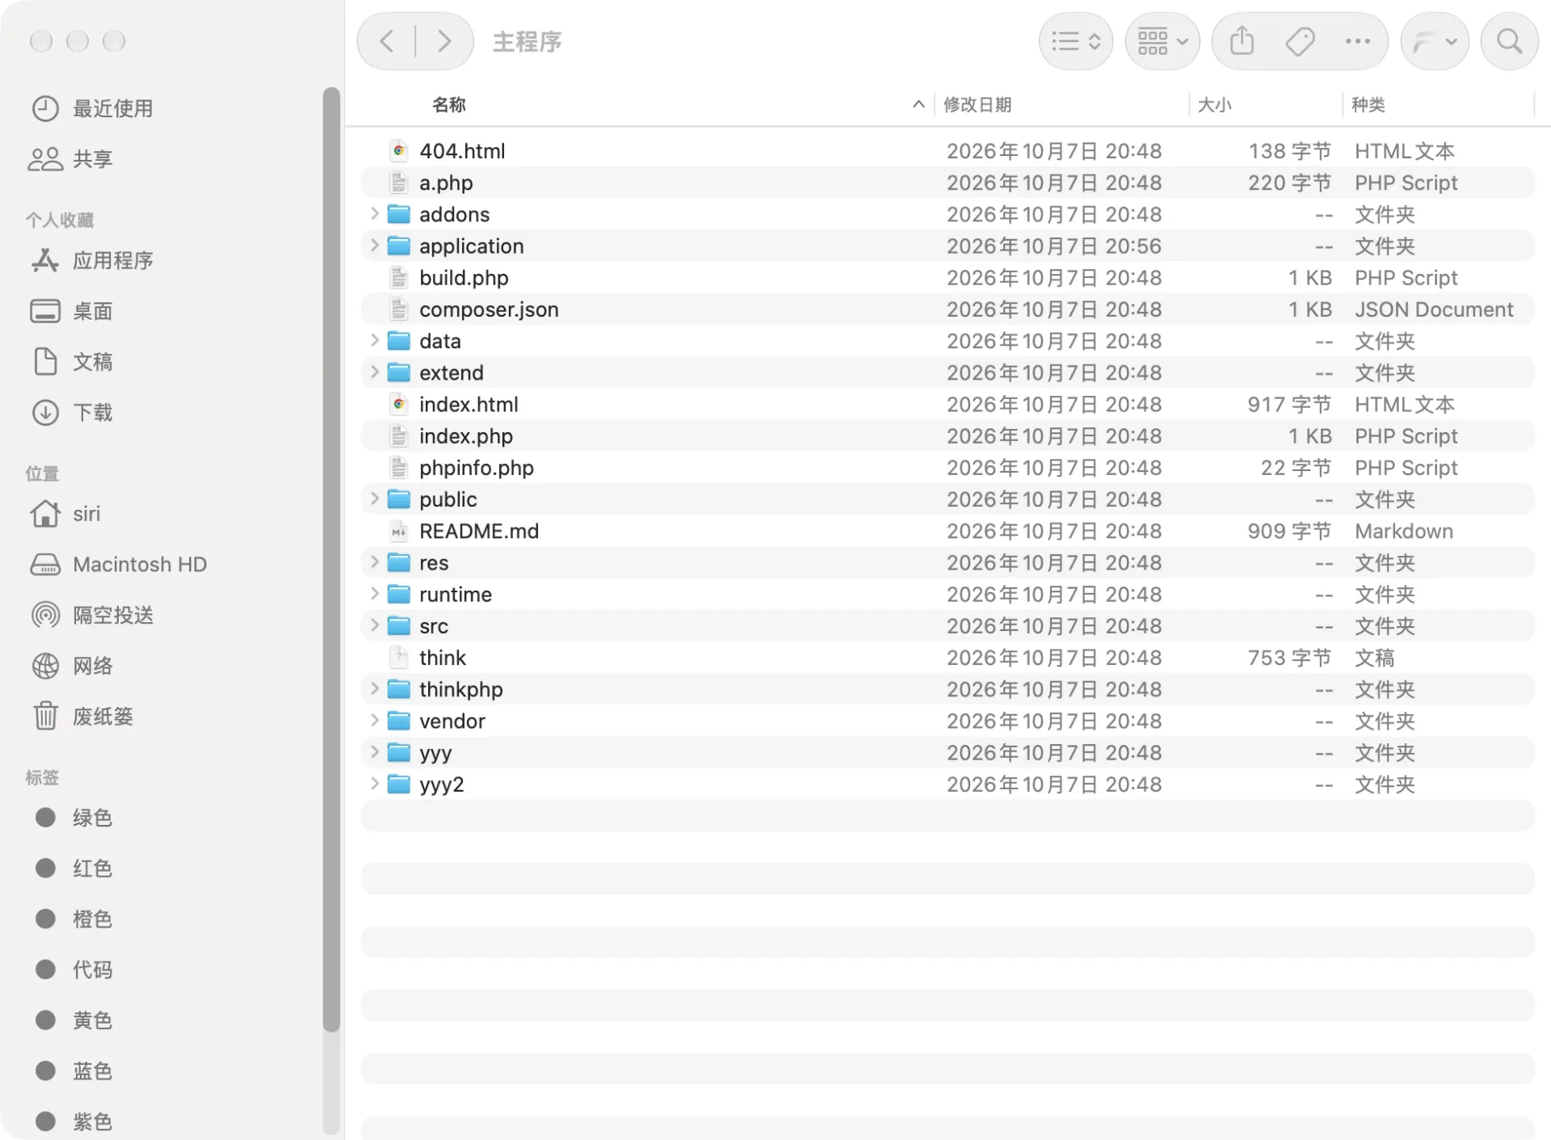Go back with the left chevron button
Viewport: 1551px width, 1140px height.
(x=387, y=41)
